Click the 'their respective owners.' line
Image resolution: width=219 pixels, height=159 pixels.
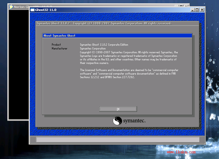(x=94, y=63)
